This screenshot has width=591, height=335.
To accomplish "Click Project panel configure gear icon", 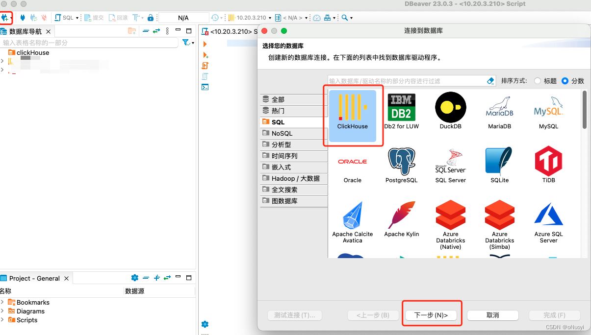I will [x=135, y=278].
